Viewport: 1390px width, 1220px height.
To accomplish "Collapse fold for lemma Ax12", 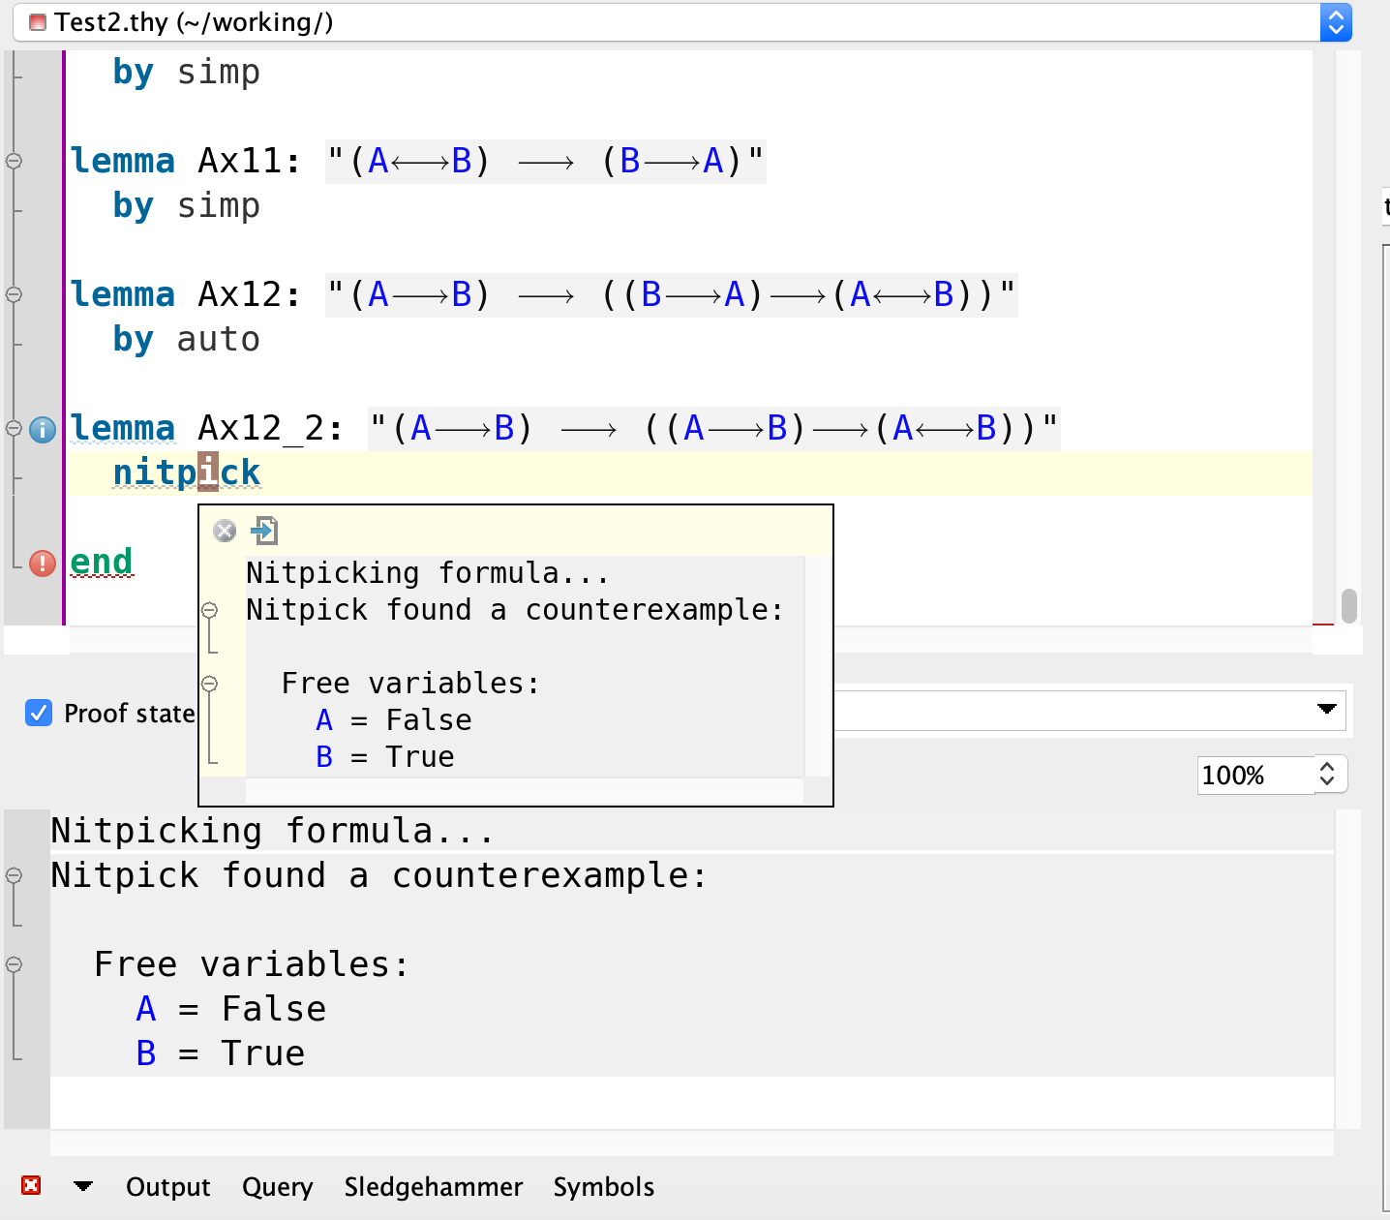I will (15, 295).
